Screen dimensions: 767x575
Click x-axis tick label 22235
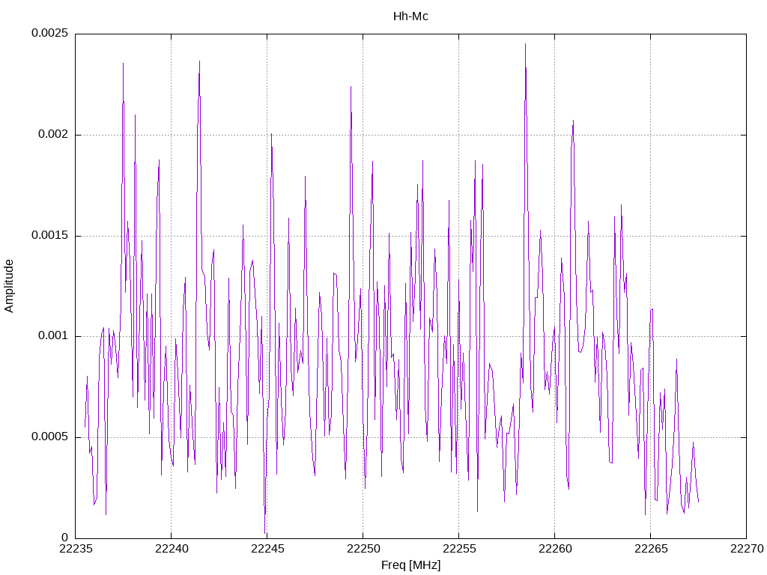[x=76, y=549]
